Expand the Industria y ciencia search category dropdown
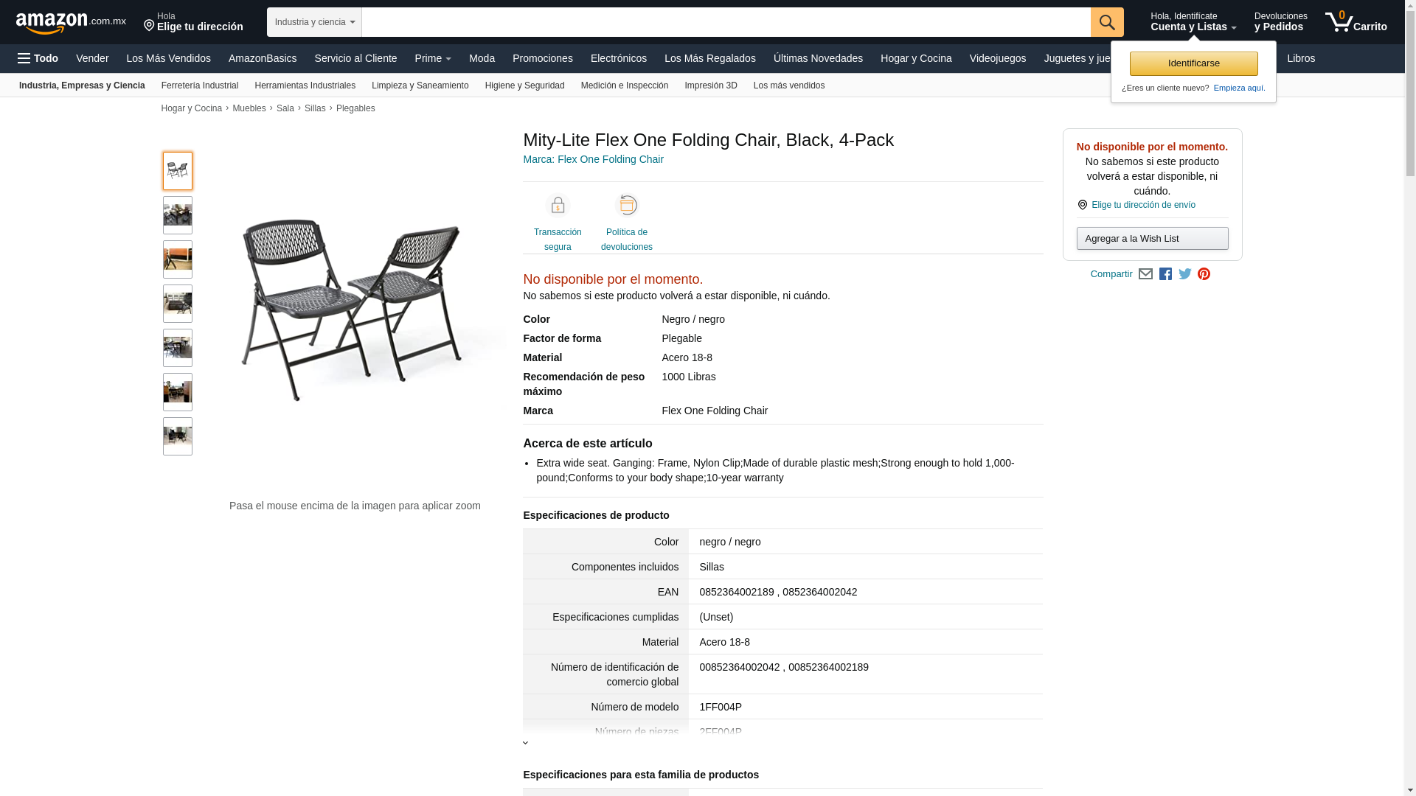This screenshot has width=1416, height=796. click(314, 22)
